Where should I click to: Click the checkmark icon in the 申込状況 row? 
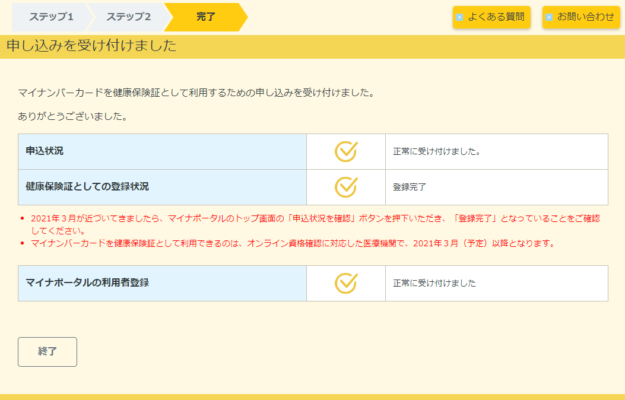click(x=345, y=151)
